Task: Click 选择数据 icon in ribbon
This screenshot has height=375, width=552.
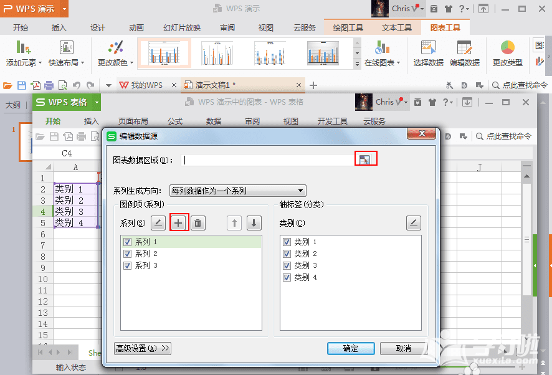Action: (428, 53)
